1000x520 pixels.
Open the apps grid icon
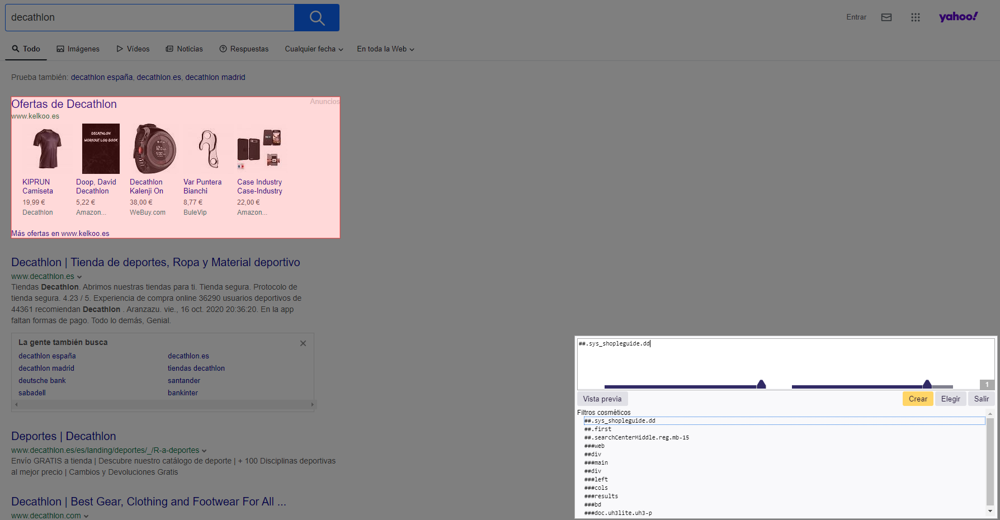[x=916, y=17]
